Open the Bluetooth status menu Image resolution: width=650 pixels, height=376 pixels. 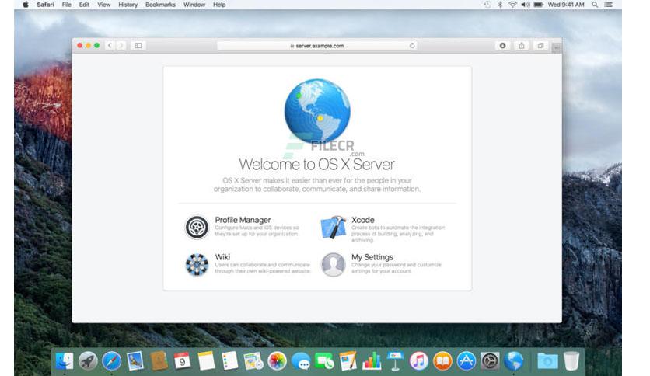tap(500, 5)
